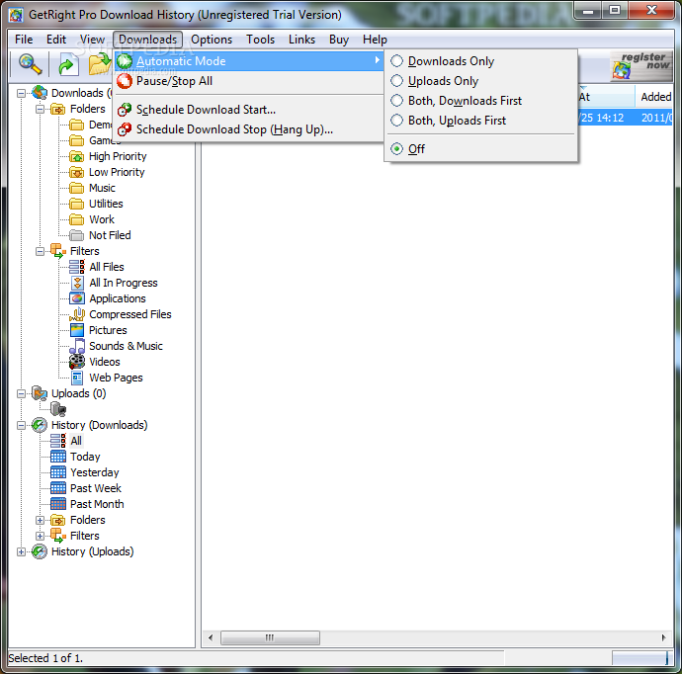The height and width of the screenshot is (674, 682).
Task: Click the History (Uploads) clock icon
Action: [40, 551]
